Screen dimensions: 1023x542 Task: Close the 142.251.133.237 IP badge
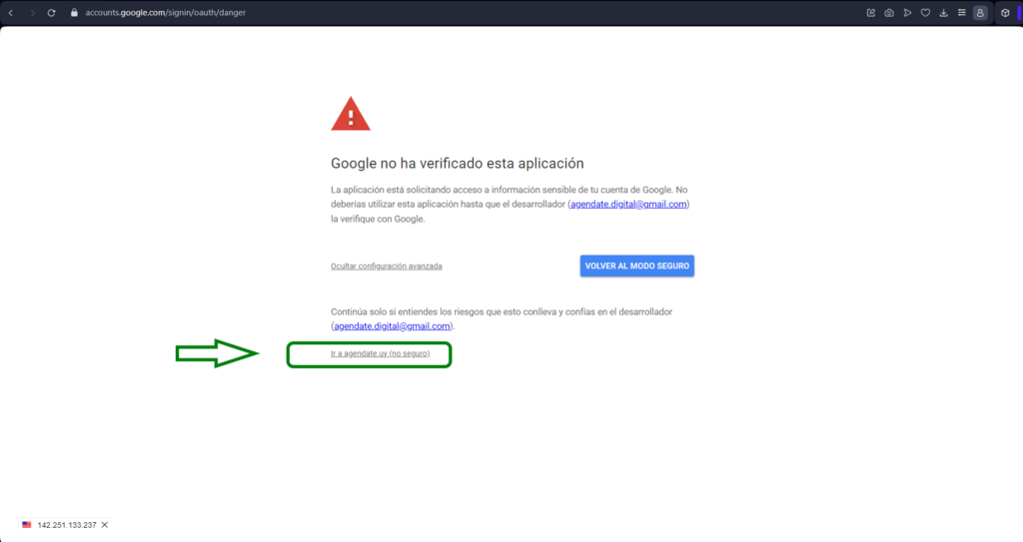click(105, 525)
